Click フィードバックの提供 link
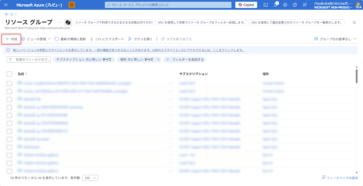Viewport: 363px width, 186px height. tap(340, 178)
